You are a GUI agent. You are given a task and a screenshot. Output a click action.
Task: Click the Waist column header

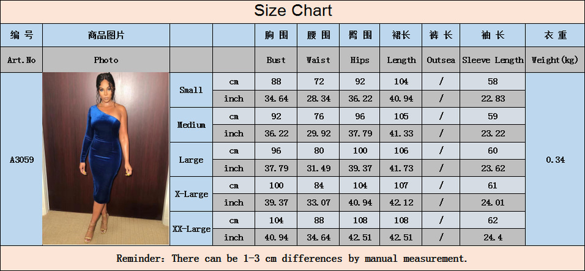[318, 60]
